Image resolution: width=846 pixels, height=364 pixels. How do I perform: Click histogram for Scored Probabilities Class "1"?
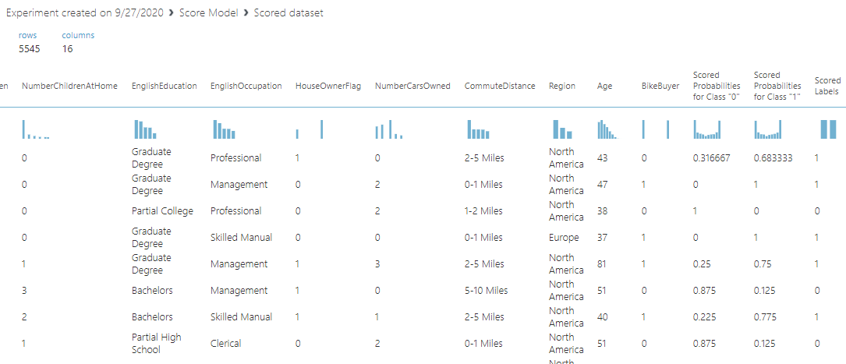[768, 129]
